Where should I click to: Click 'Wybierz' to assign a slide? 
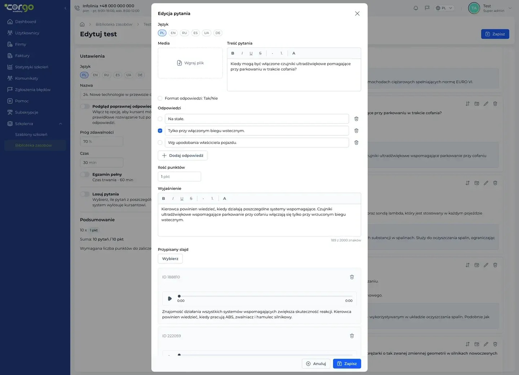pyautogui.click(x=170, y=259)
